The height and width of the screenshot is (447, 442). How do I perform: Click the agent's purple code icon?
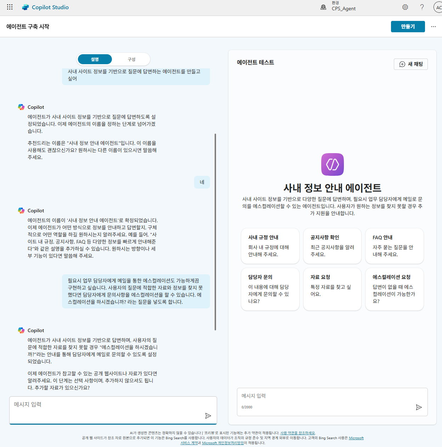tap(333, 164)
